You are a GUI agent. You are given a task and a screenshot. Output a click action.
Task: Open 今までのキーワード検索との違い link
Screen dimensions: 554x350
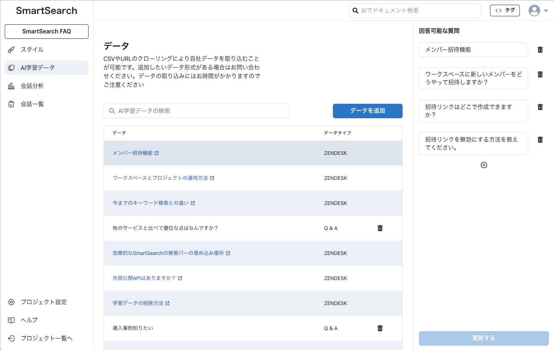pyautogui.click(x=151, y=203)
